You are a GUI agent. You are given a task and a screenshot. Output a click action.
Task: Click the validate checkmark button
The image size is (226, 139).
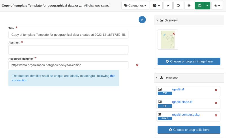[x=168, y=6]
